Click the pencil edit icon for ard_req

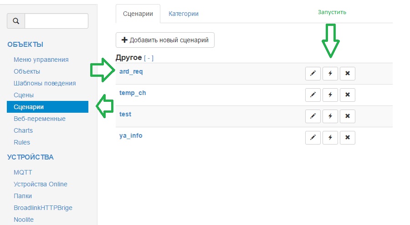coord(313,74)
